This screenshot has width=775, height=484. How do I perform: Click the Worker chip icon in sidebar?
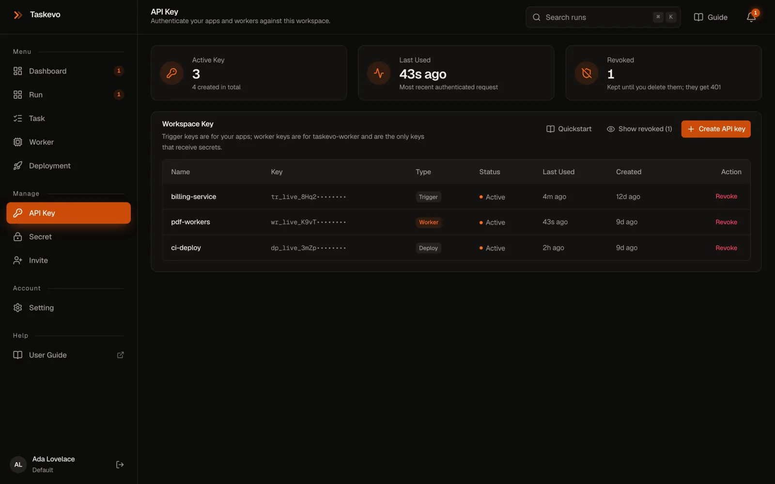[x=18, y=142]
